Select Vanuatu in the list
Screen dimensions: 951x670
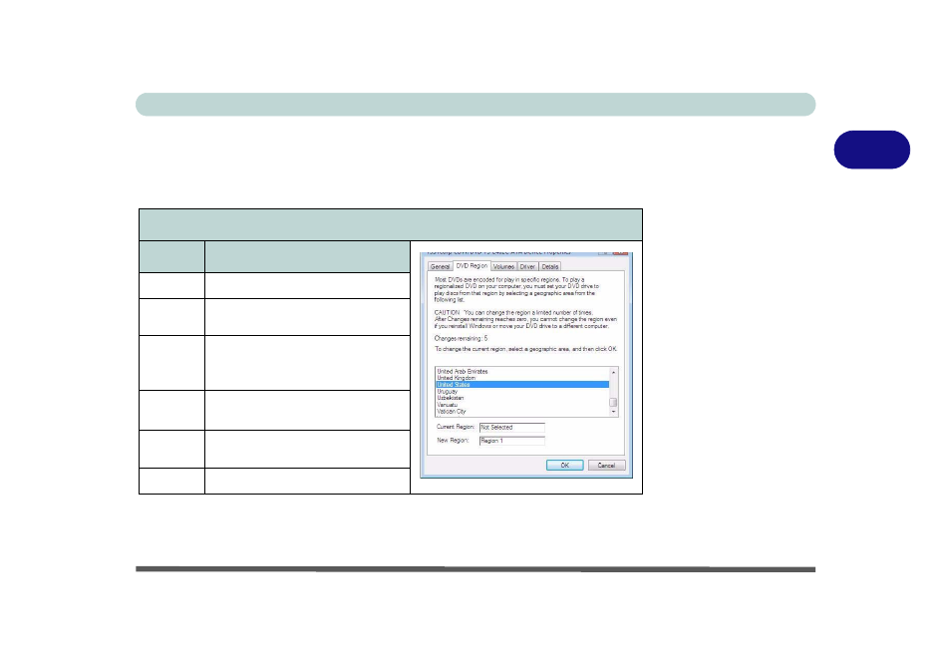[x=522, y=405]
